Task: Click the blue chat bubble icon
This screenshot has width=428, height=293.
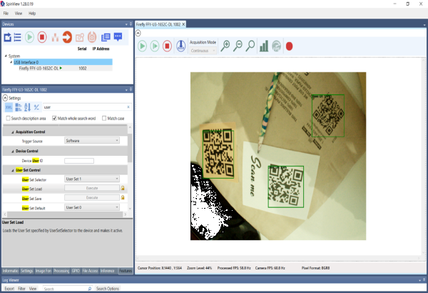Action: coord(118,36)
